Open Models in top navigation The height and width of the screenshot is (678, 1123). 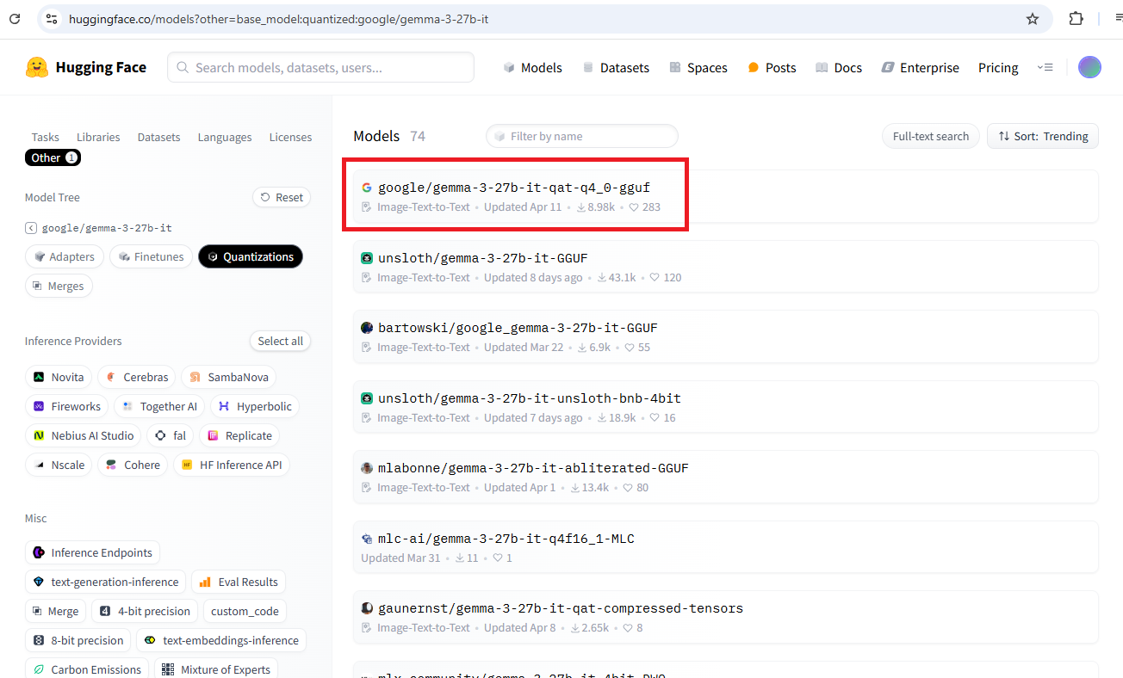[533, 67]
